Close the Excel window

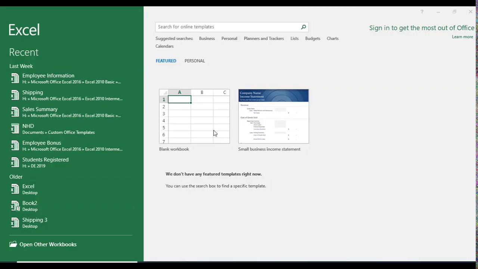(x=471, y=12)
